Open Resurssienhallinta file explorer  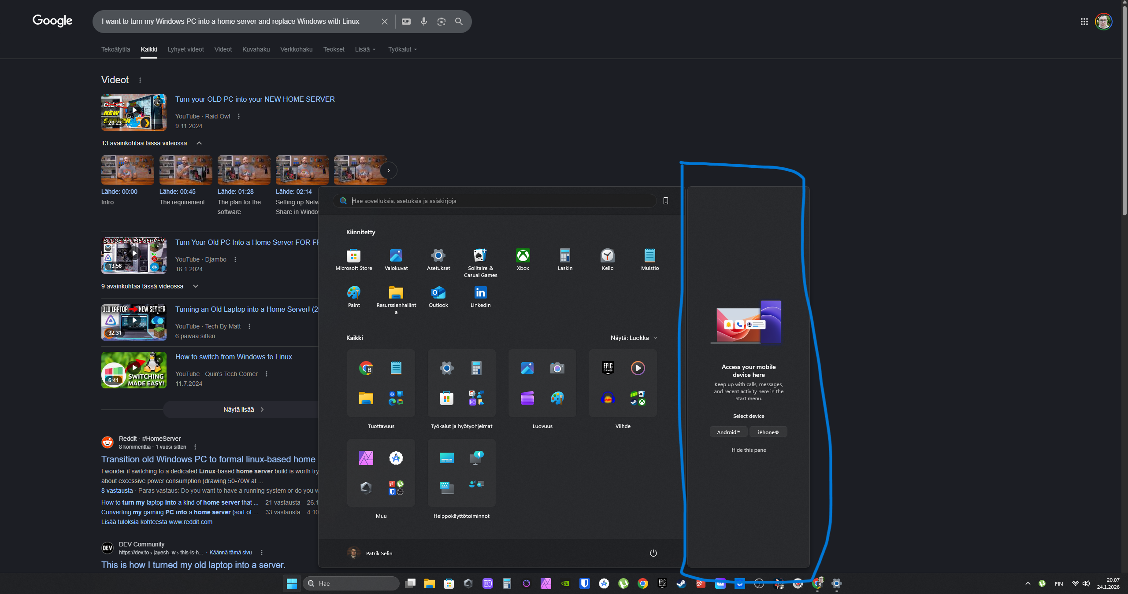[x=396, y=300]
